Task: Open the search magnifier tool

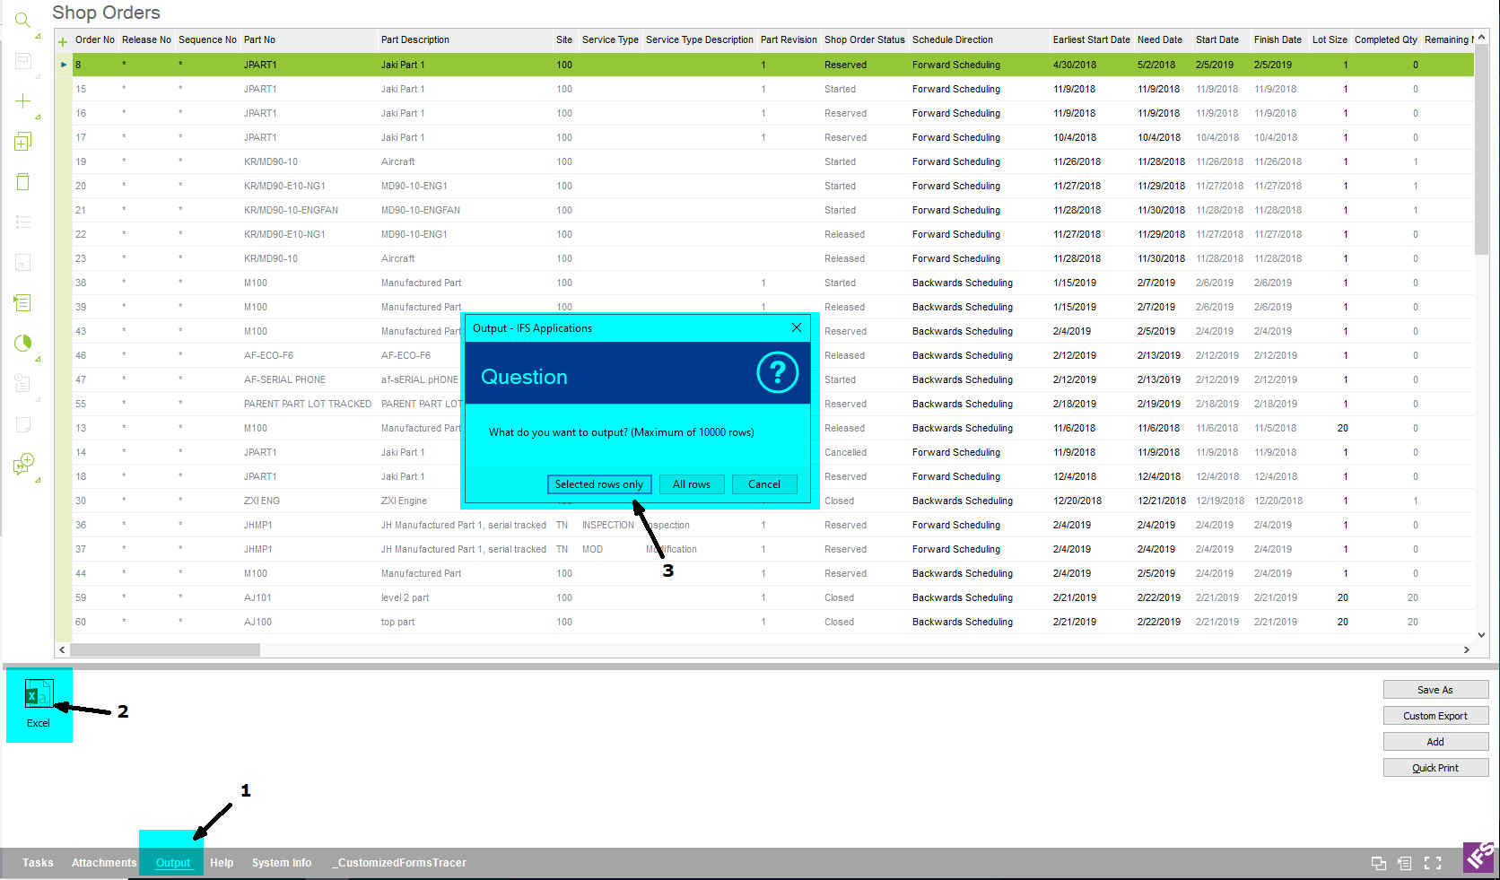Action: pos(22,19)
